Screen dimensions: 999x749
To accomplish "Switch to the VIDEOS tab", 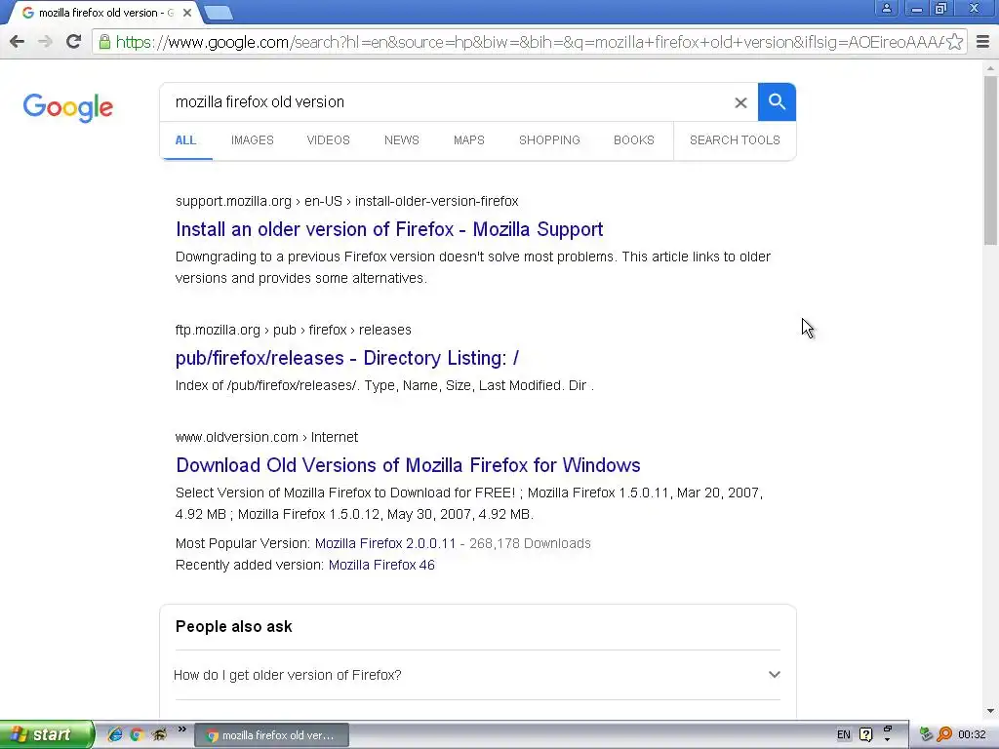I will [x=328, y=140].
